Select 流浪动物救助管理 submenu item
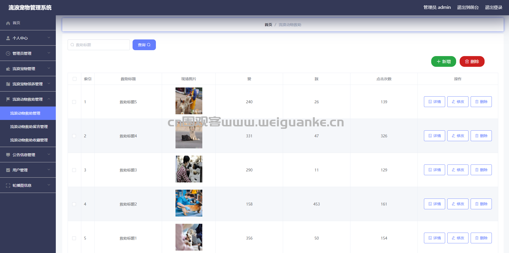The height and width of the screenshot is (253, 509). pyautogui.click(x=28, y=113)
